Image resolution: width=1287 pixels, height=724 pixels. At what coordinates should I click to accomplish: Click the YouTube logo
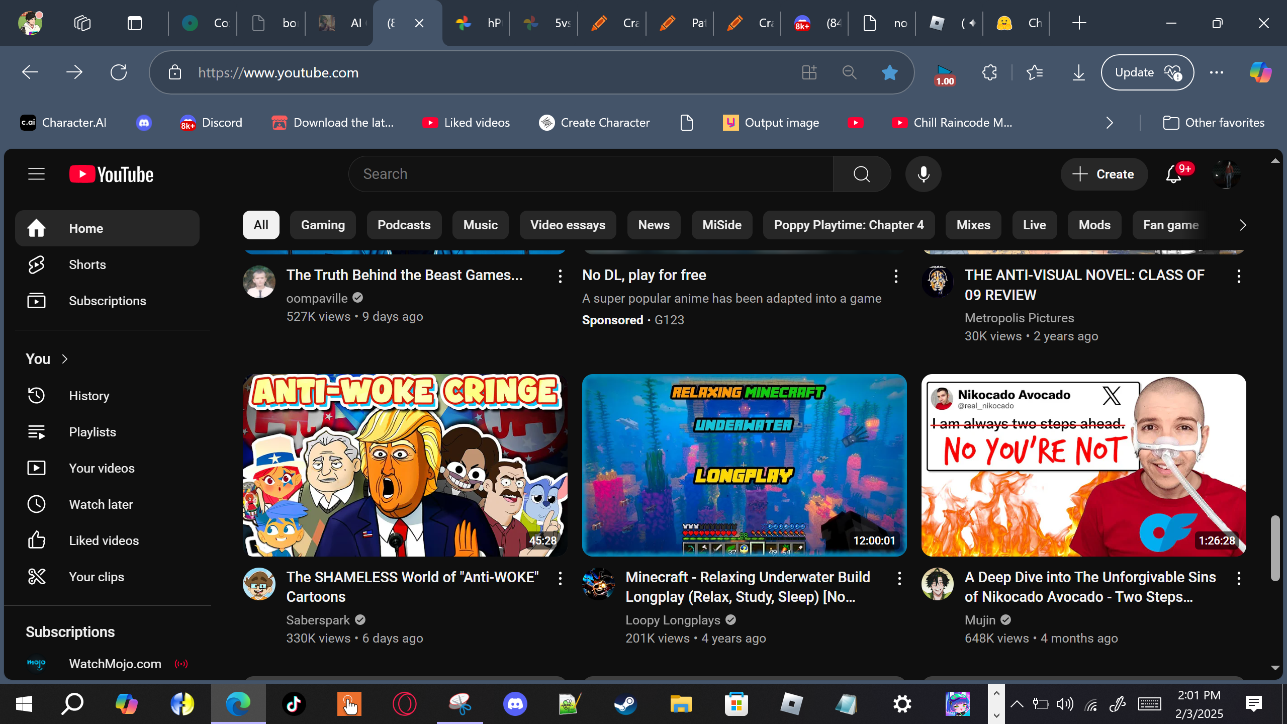click(x=111, y=174)
